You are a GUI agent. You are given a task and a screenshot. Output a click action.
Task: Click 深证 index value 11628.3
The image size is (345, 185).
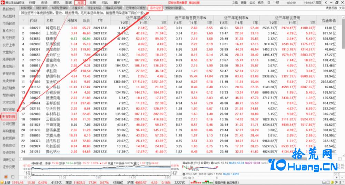tap(79, 183)
